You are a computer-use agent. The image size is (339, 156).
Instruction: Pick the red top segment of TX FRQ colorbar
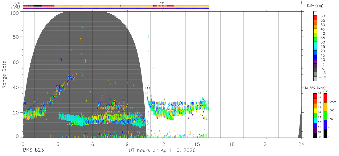[315, 96]
